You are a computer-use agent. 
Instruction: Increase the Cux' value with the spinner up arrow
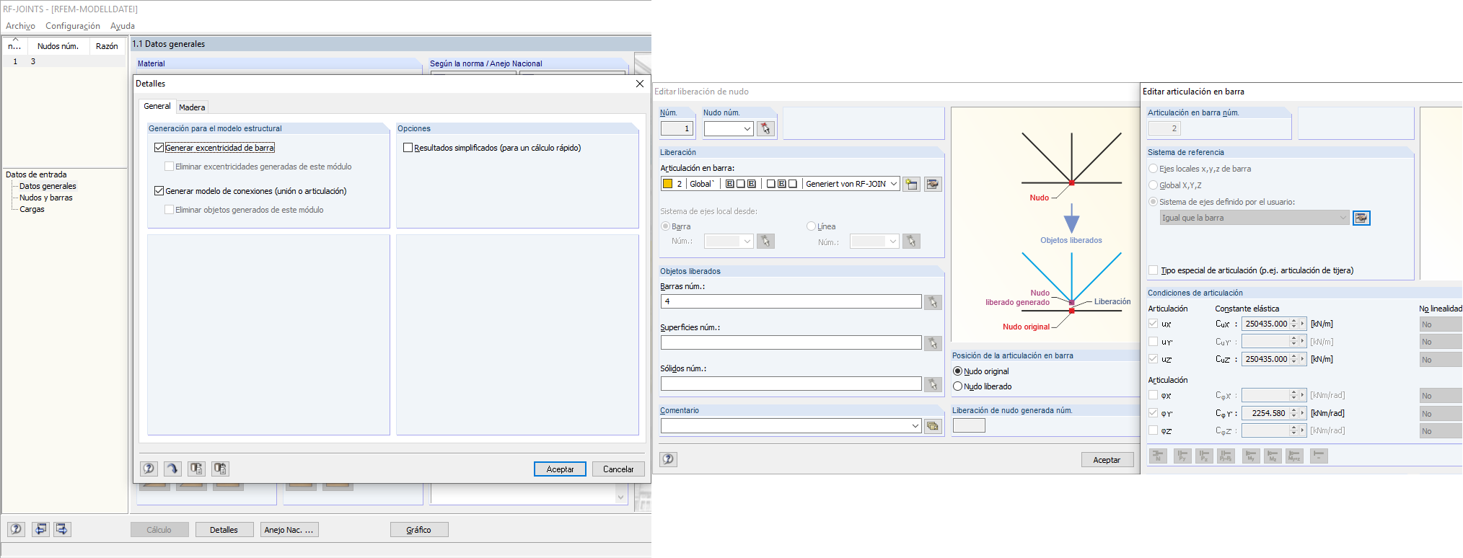pos(1294,321)
